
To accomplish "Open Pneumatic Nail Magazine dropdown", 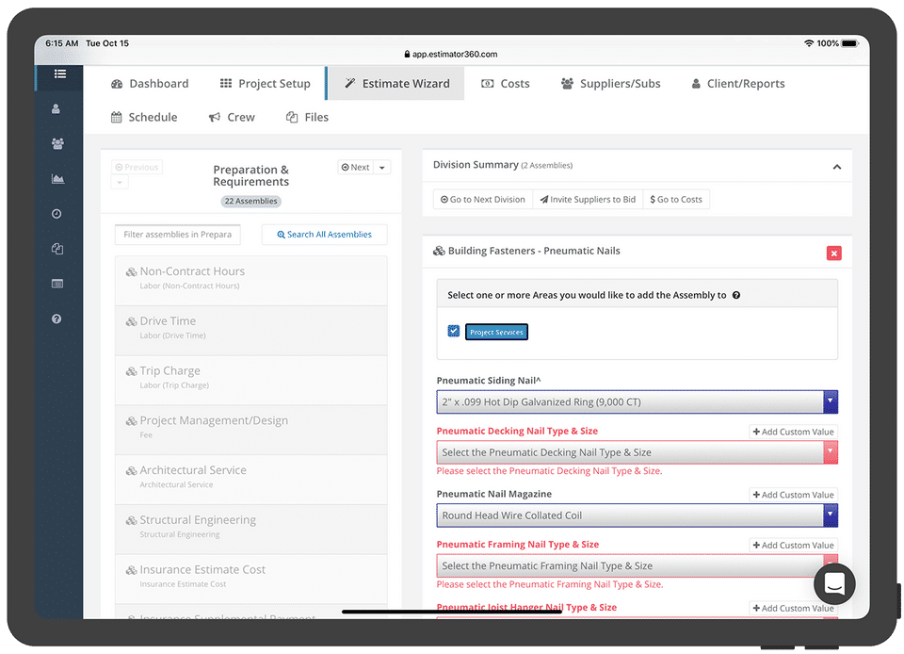I will pos(637,515).
